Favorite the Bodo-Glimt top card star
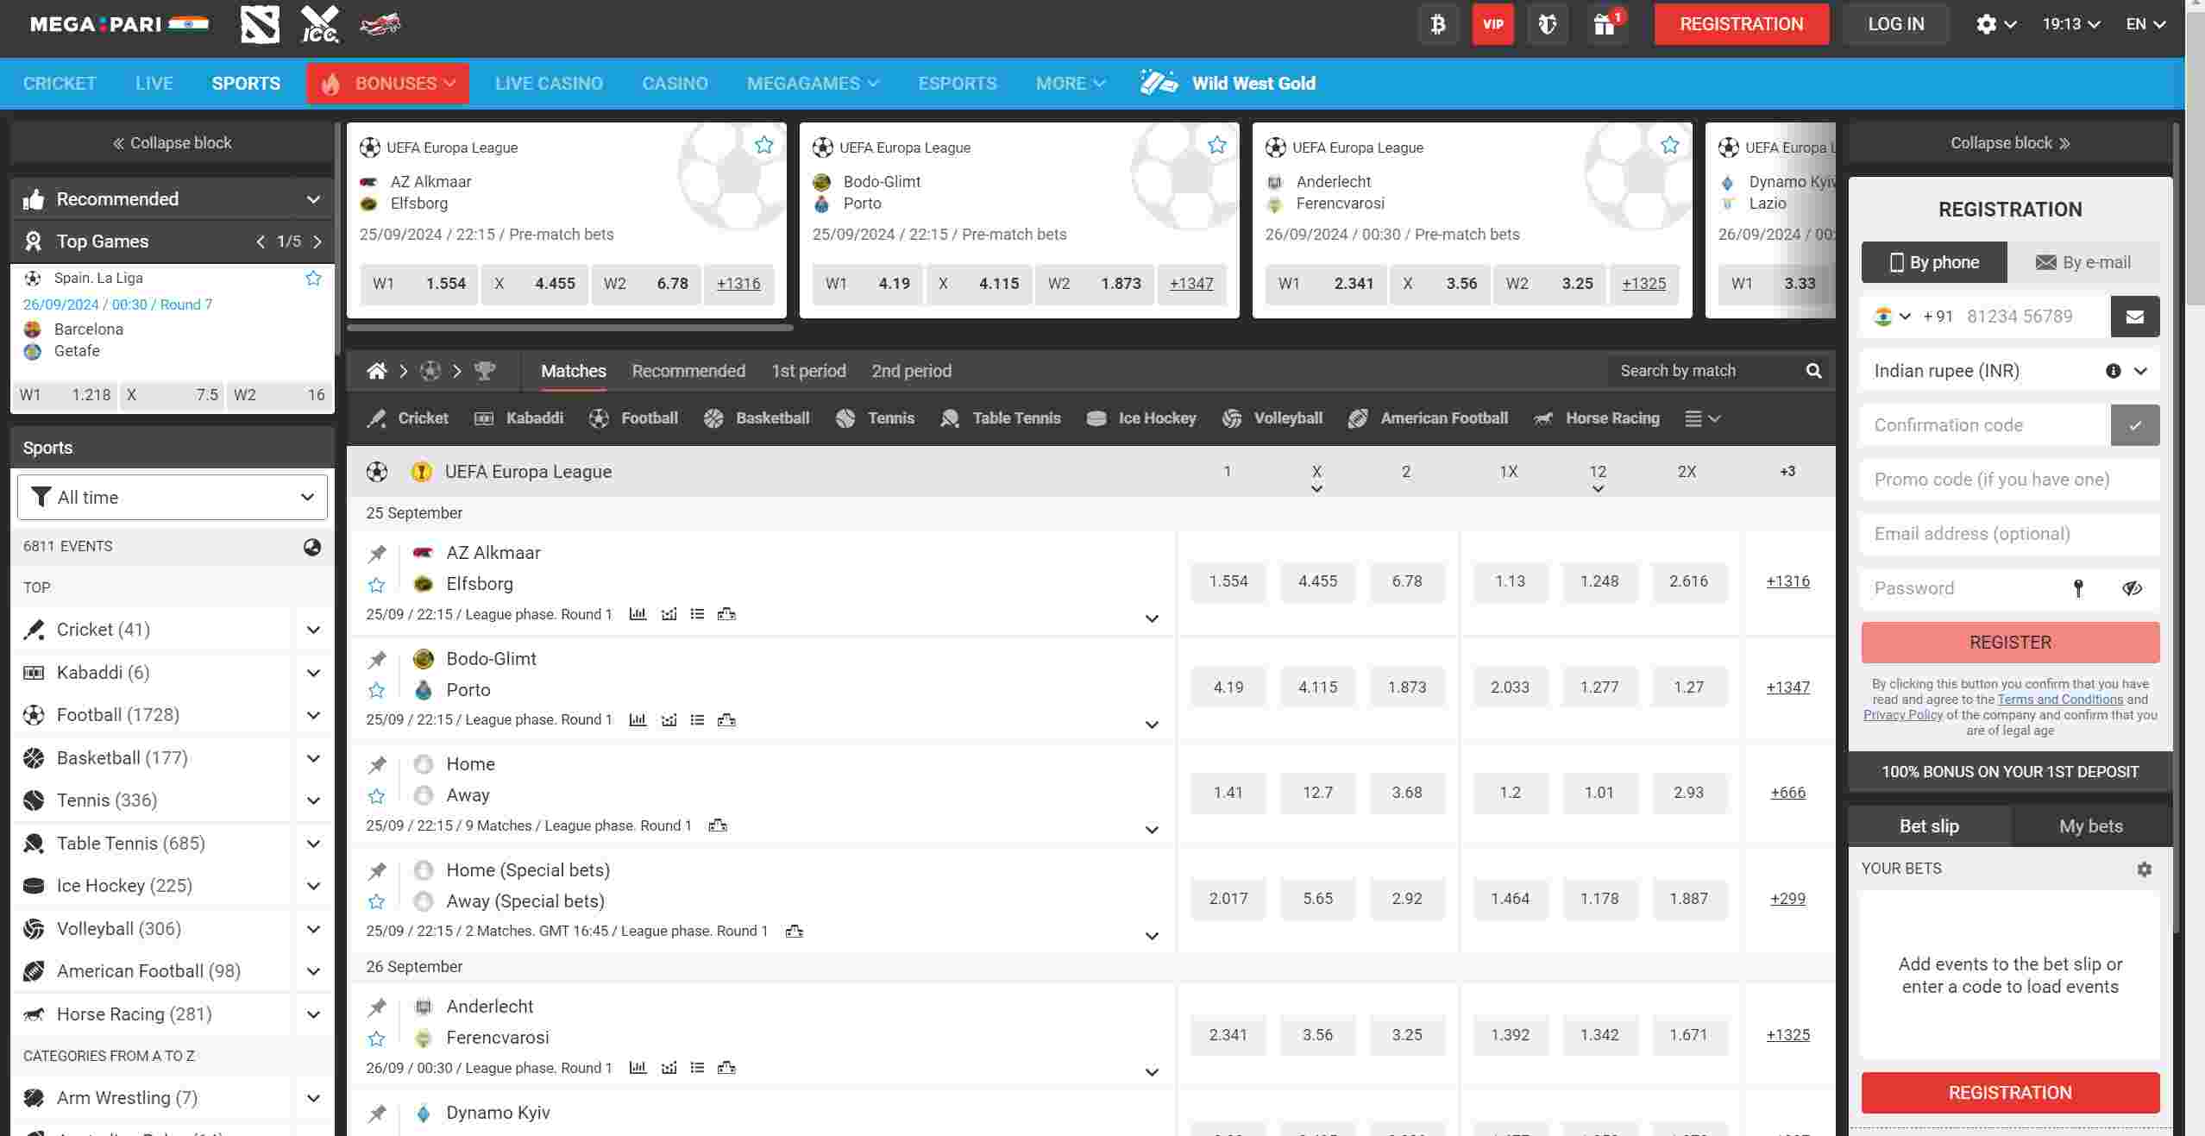Screen dimensions: 2205x1136 (x=1216, y=145)
